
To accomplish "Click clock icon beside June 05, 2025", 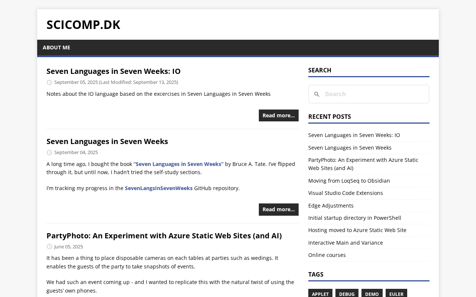I will pos(49,247).
